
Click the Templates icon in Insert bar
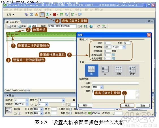[73, 14]
